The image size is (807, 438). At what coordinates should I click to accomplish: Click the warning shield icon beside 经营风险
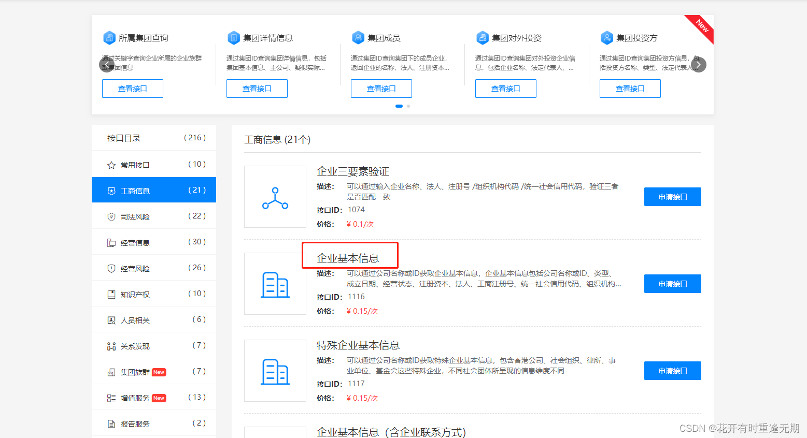[111, 269]
